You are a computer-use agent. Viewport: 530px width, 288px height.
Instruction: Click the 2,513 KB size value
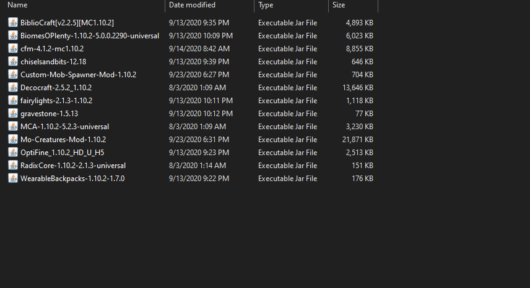359,153
